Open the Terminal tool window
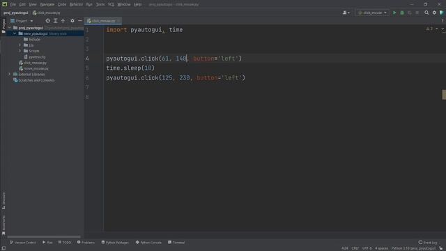 coord(176,243)
